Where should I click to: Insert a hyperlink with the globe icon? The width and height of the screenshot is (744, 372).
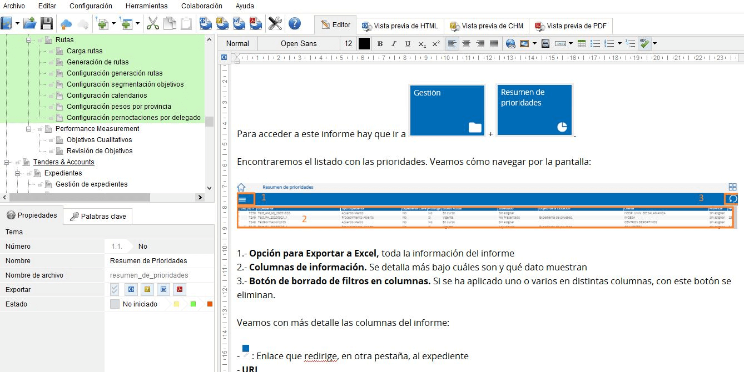[x=510, y=43]
